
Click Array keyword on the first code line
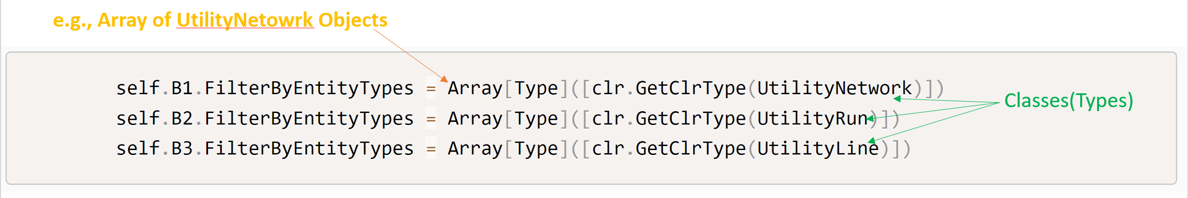pos(475,88)
